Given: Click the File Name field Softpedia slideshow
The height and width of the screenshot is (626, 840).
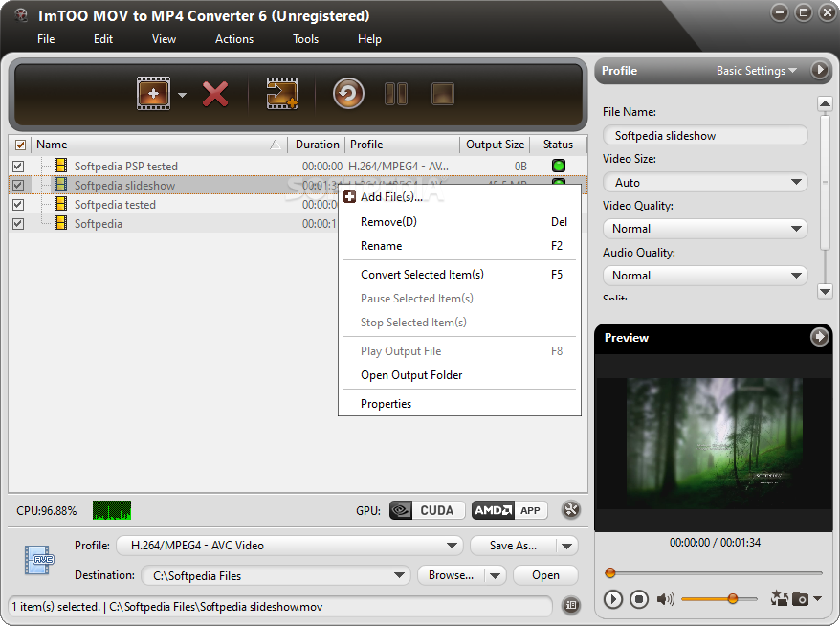Looking at the screenshot, I should [x=705, y=136].
